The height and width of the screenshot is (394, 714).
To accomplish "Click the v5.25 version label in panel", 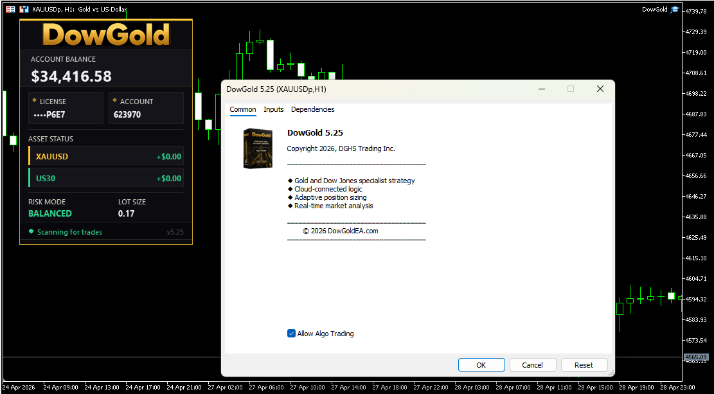I will click(175, 232).
